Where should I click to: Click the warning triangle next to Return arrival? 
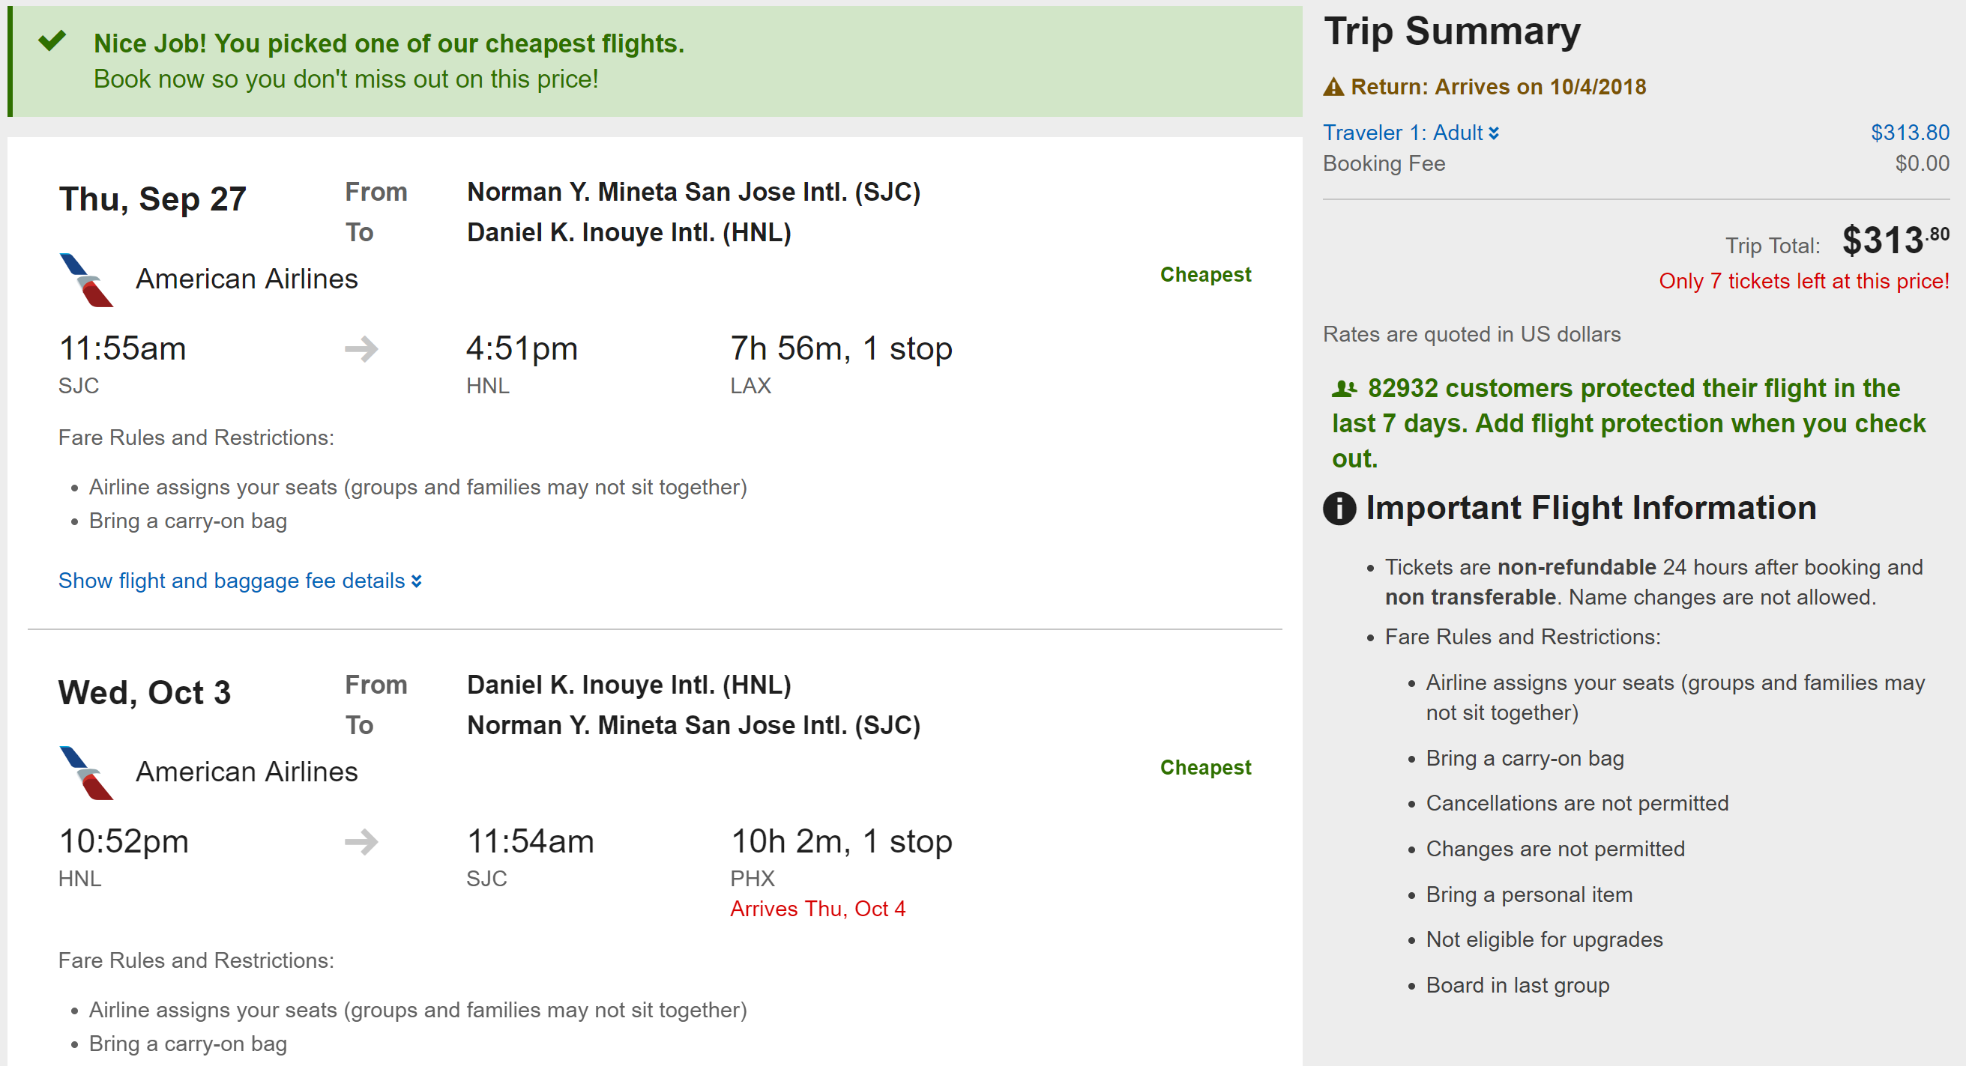coord(1333,87)
